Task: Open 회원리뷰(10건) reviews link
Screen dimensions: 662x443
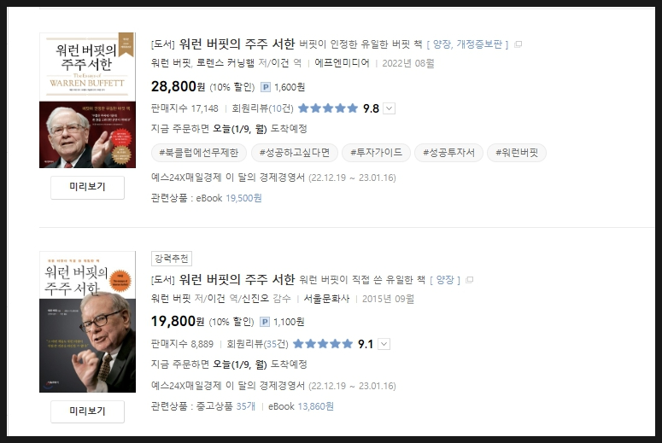Action: click(262, 109)
